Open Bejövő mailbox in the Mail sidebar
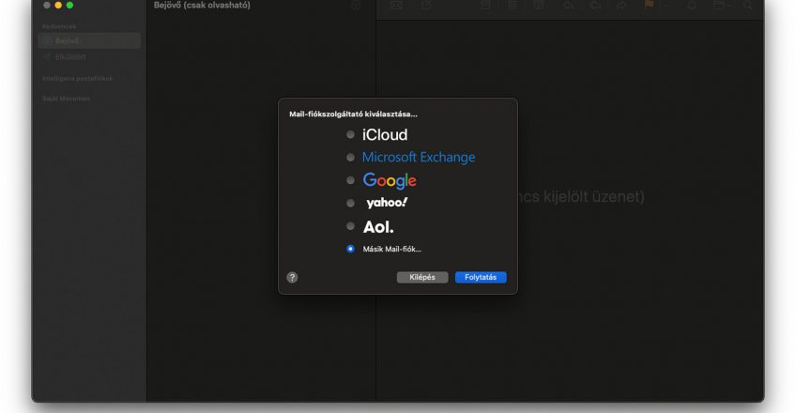 tap(89, 40)
